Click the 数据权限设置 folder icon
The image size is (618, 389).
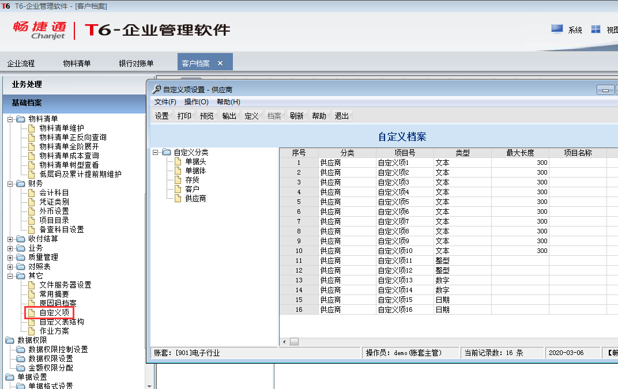(21, 358)
